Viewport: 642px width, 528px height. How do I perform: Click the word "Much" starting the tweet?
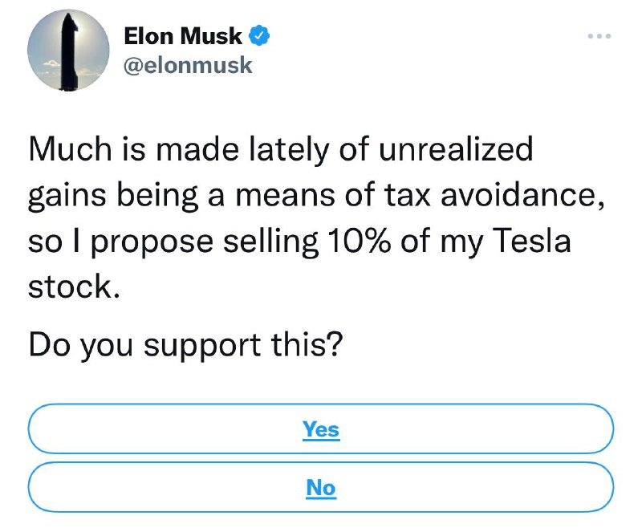click(71, 149)
